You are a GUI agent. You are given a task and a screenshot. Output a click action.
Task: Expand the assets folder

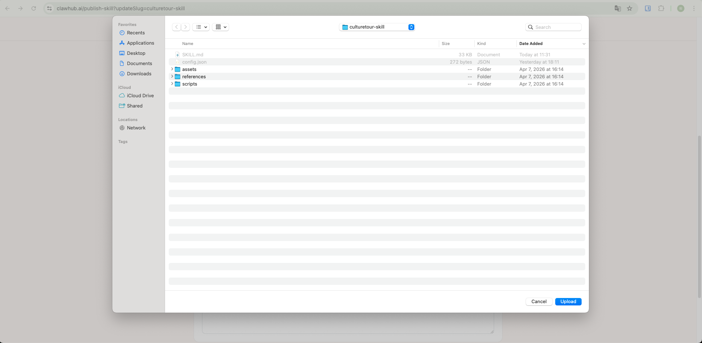coord(172,69)
